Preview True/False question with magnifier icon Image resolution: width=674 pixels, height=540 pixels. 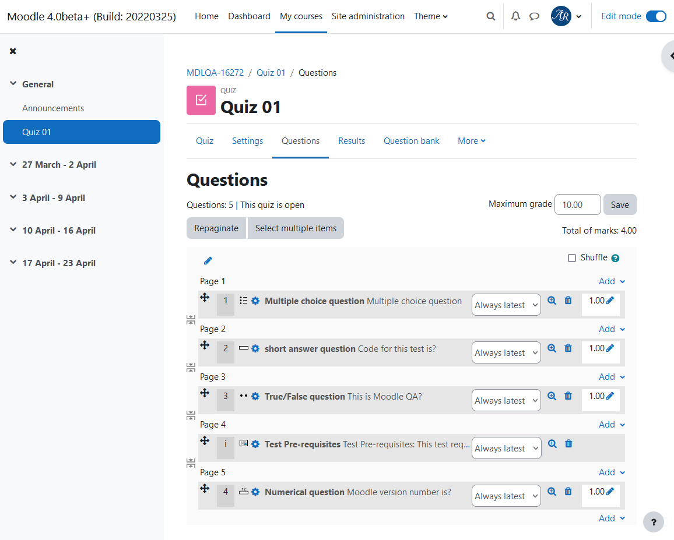point(552,396)
